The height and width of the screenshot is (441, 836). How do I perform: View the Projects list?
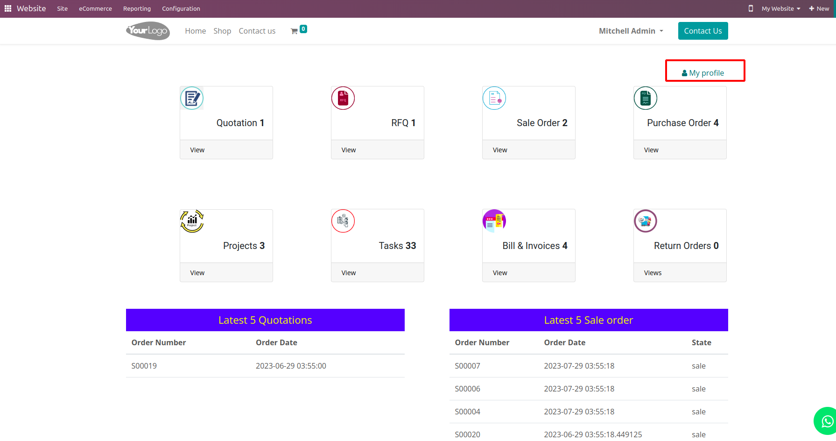[x=197, y=273]
